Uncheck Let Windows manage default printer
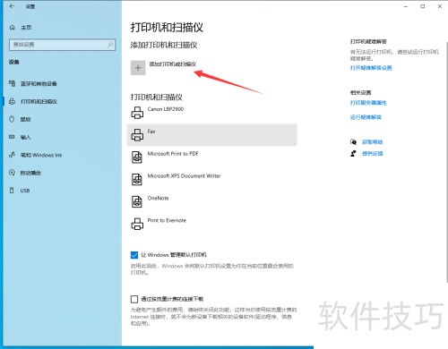 click(x=134, y=255)
